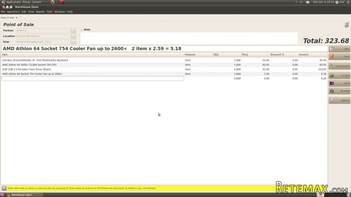The image size is (351, 197).
Task: Open the Reports menu
Action: (x=40, y=12)
